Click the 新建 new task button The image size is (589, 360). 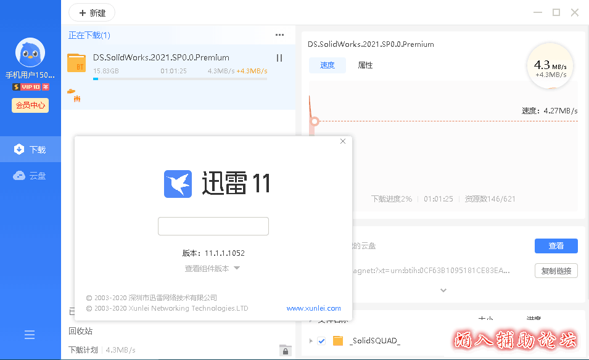92,13
